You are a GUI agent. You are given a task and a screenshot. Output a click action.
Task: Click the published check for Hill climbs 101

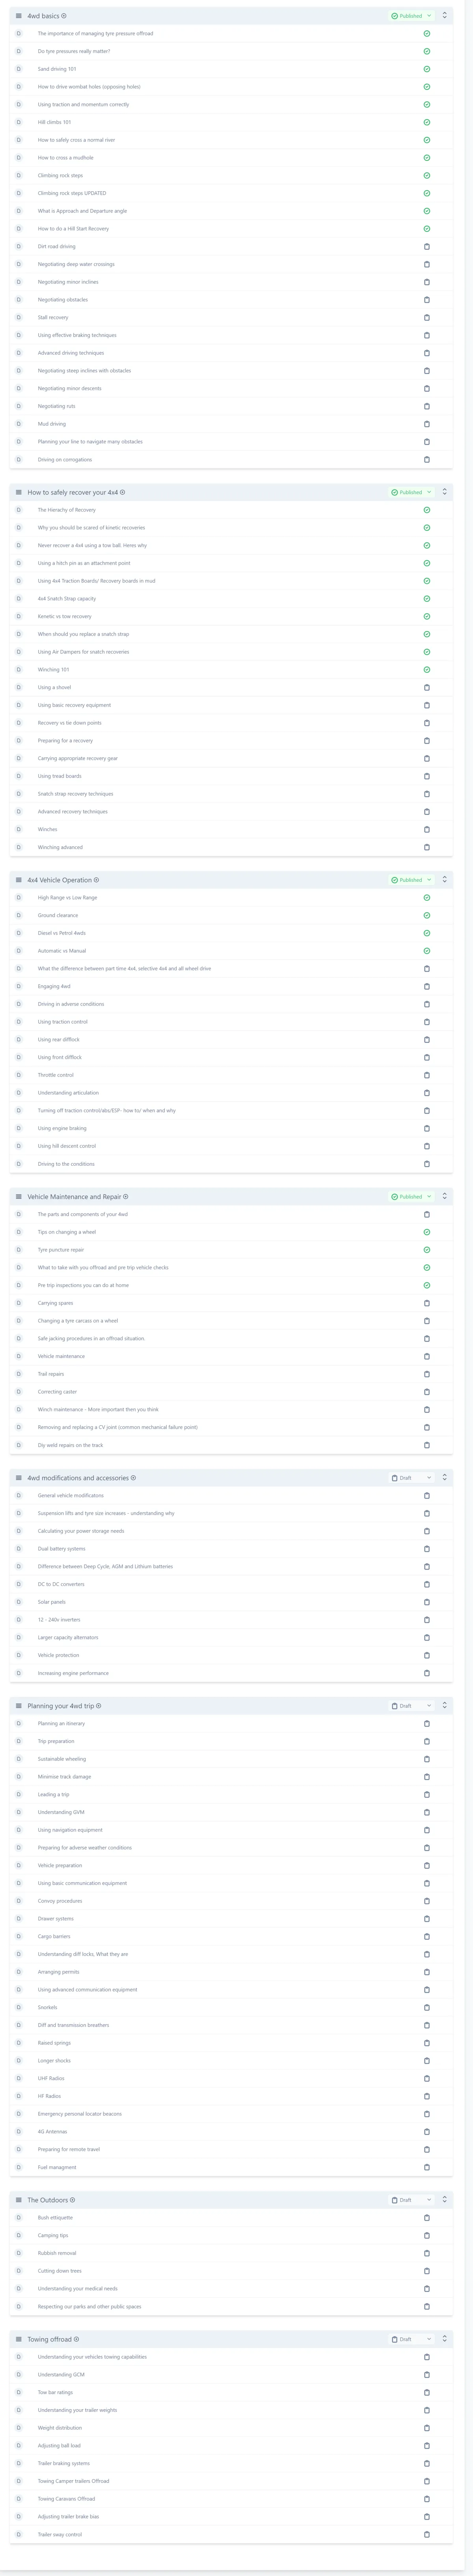click(x=427, y=122)
